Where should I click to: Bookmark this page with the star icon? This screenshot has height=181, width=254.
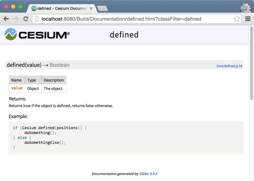pos(237,19)
